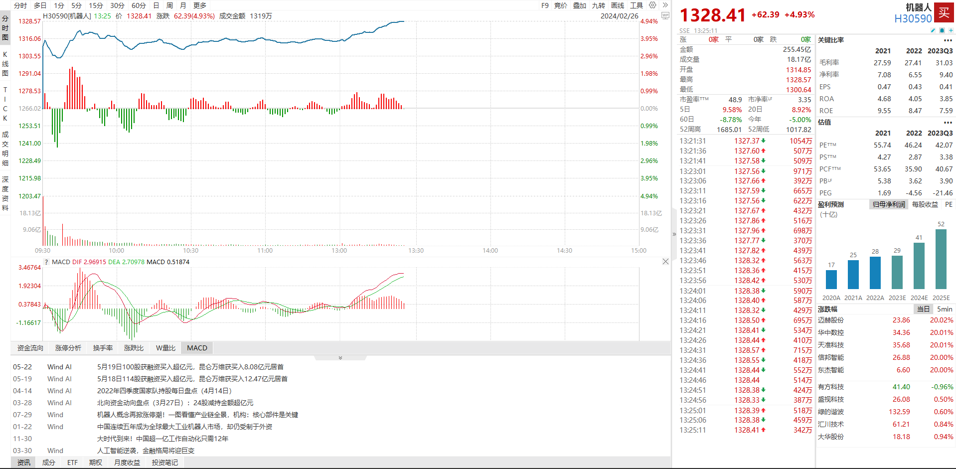Close the MACD indicator panel

(665, 262)
